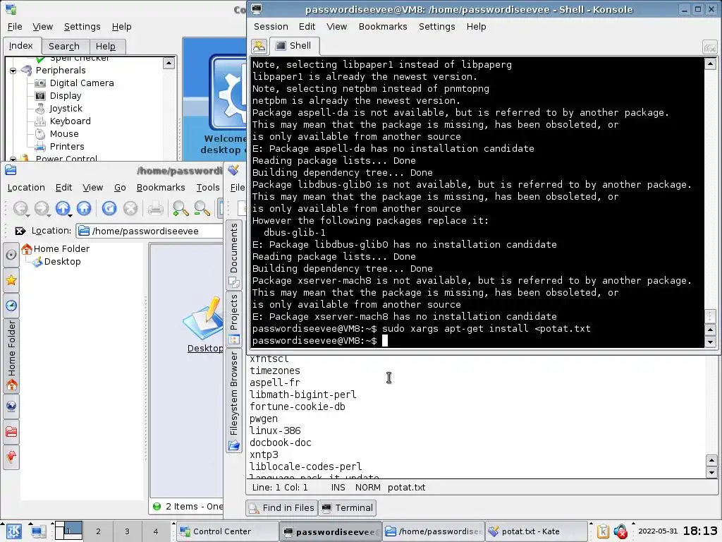722x542 pixels.
Task: Open the Services sidebar panel icon
Action: coord(11,457)
